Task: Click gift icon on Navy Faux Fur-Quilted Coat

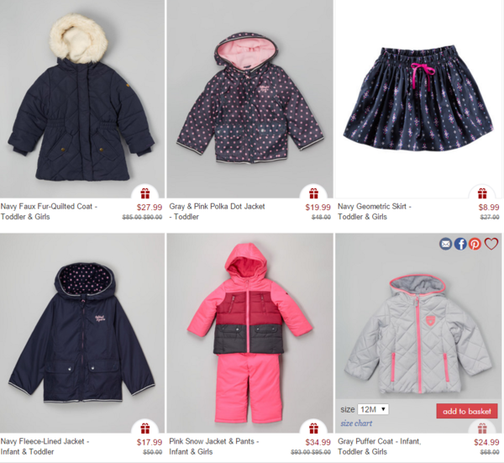Action: tap(145, 193)
